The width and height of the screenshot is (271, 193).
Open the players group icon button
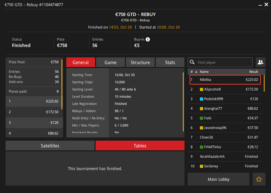point(261,62)
